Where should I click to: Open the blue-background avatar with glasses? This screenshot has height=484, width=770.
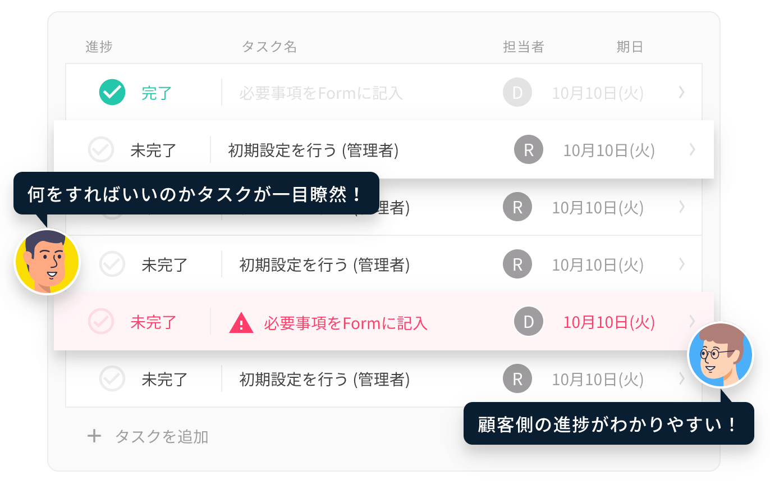click(721, 355)
